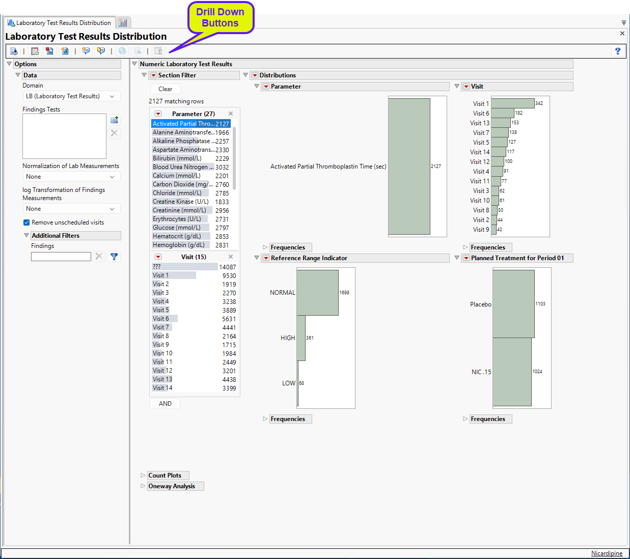The height and width of the screenshot is (559, 630).
Task: Click the add icon beside Findings Tests list
Action: click(114, 120)
